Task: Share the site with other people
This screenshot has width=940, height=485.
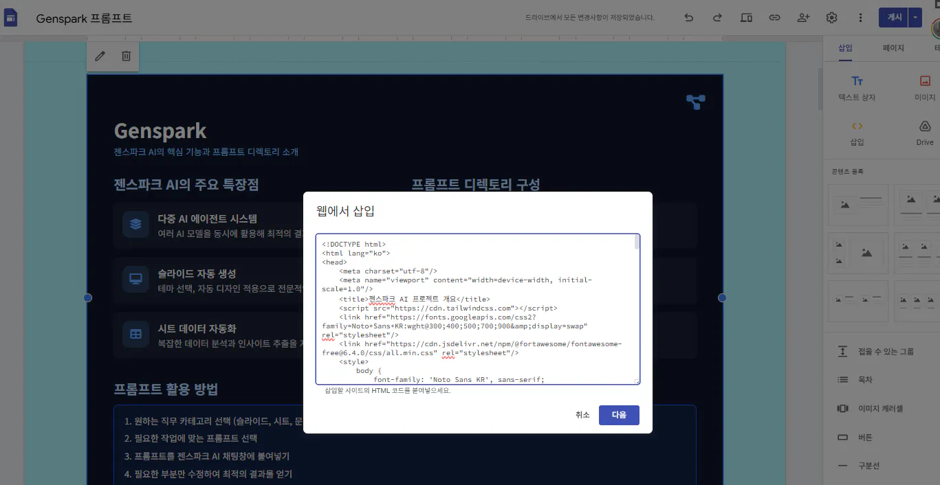Action: [803, 18]
